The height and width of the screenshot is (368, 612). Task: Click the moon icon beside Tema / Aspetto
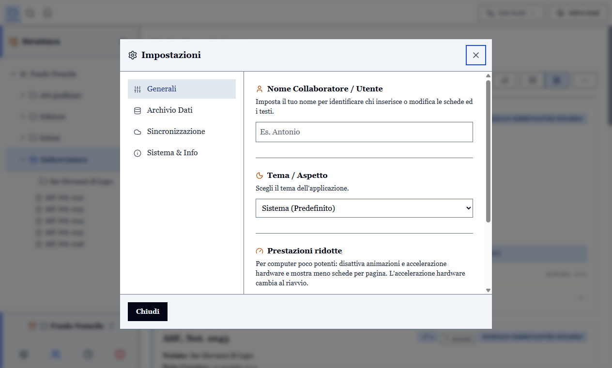click(260, 176)
